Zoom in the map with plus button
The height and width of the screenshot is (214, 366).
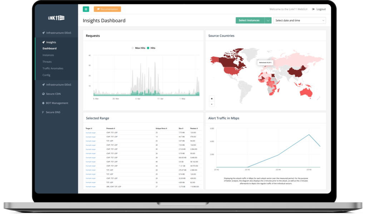[x=212, y=99]
